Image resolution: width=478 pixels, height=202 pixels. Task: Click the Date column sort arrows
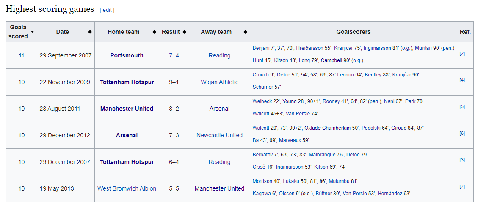pos(90,32)
